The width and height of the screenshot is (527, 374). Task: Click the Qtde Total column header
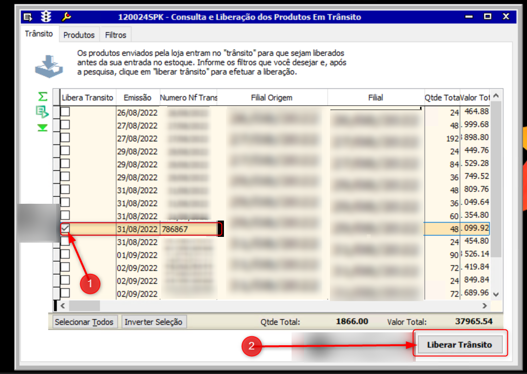click(442, 98)
